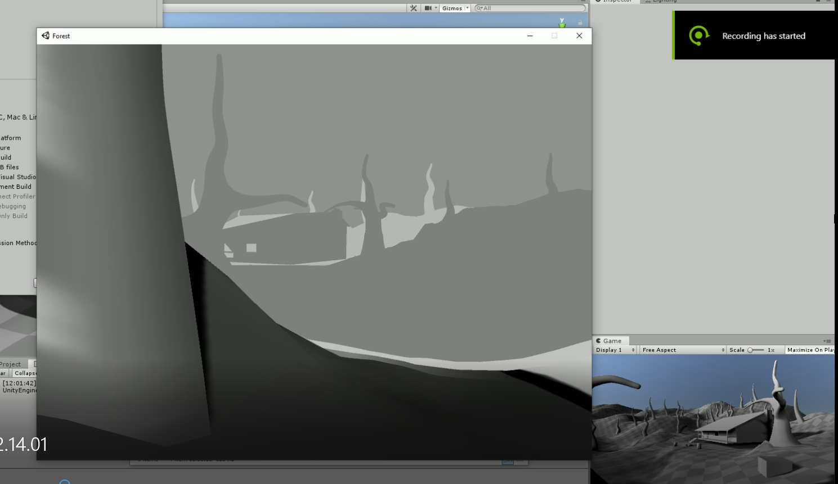
Task: Minimize the Forest game window
Action: coord(530,35)
